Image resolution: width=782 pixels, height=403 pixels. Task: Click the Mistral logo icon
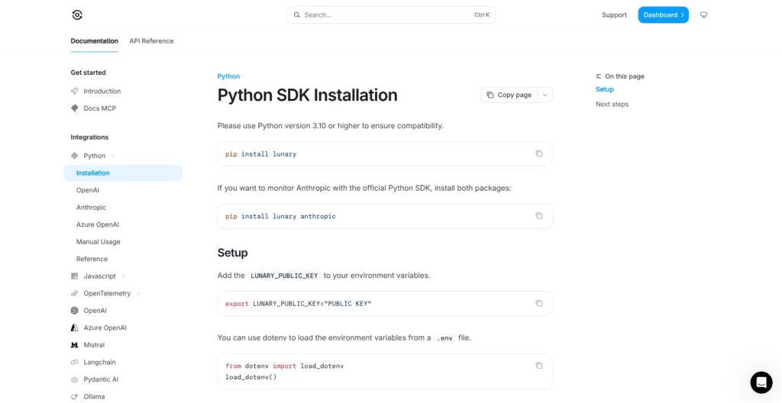coord(75,345)
